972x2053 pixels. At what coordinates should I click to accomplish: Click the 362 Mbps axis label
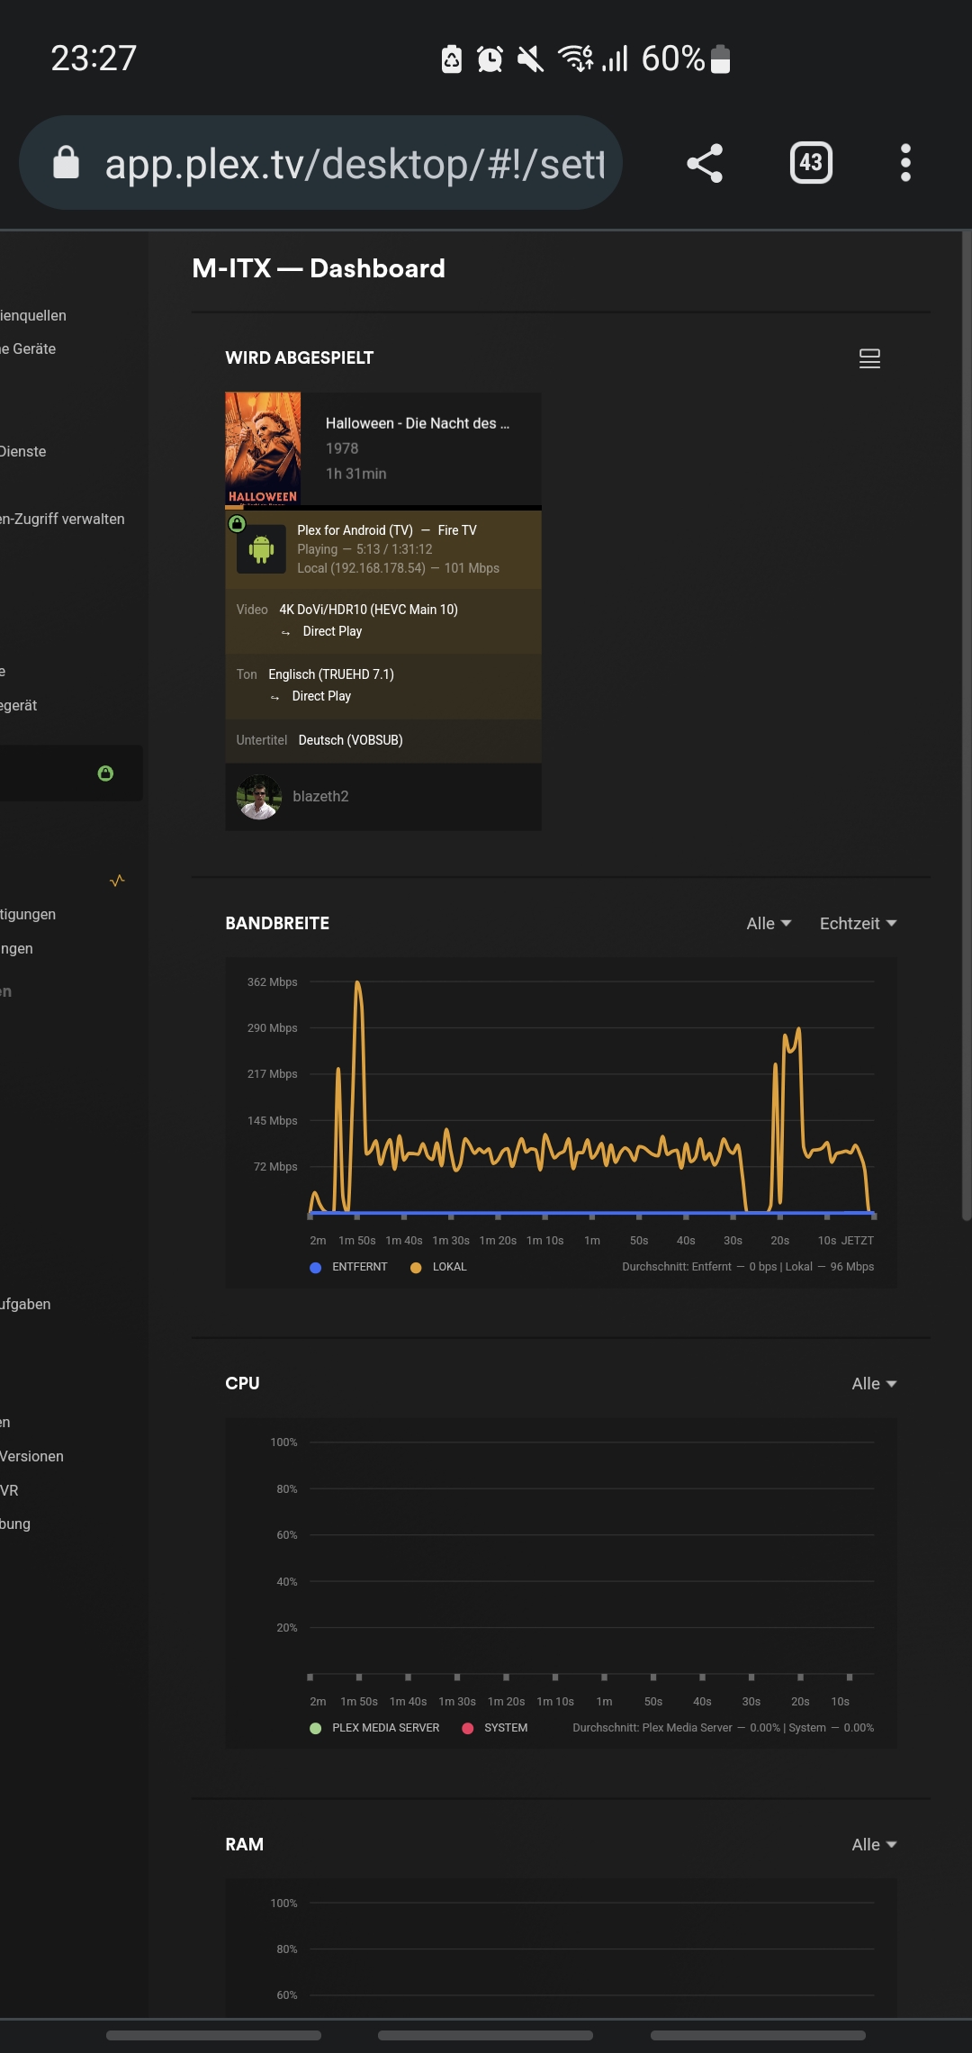[x=272, y=982]
